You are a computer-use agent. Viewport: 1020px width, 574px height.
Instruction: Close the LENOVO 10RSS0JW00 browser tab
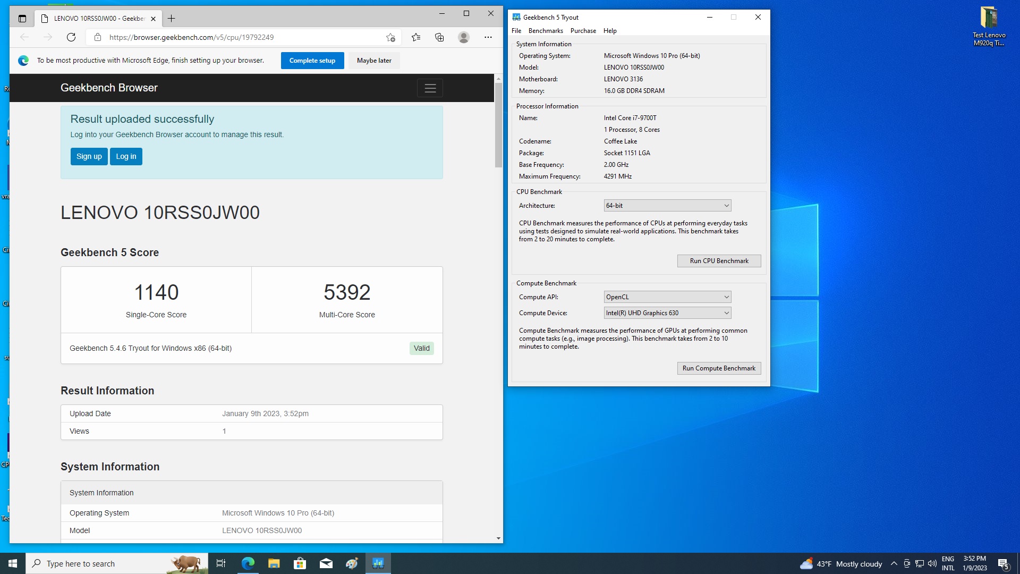[153, 19]
